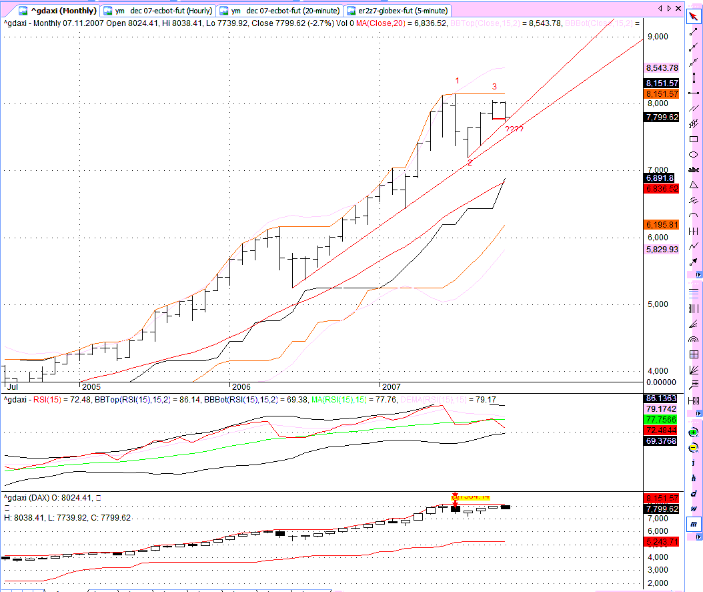Click the 6,891.8 price axis label

(660, 178)
